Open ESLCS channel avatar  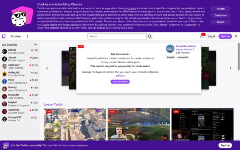pos(4,52)
